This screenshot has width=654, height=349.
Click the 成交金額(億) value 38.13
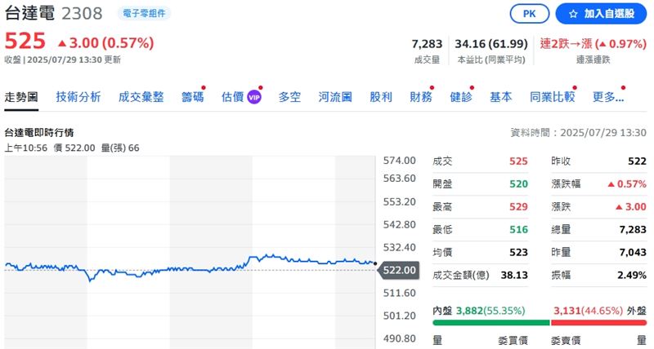(x=514, y=276)
